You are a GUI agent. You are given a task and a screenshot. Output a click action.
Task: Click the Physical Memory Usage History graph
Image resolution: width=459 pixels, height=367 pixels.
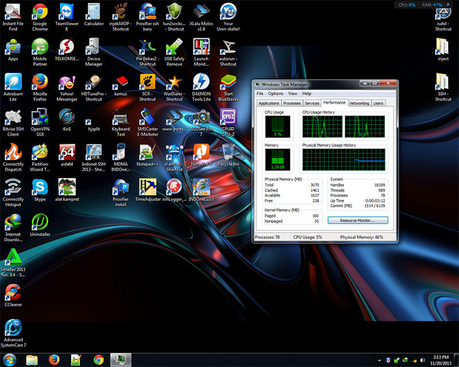click(x=344, y=159)
